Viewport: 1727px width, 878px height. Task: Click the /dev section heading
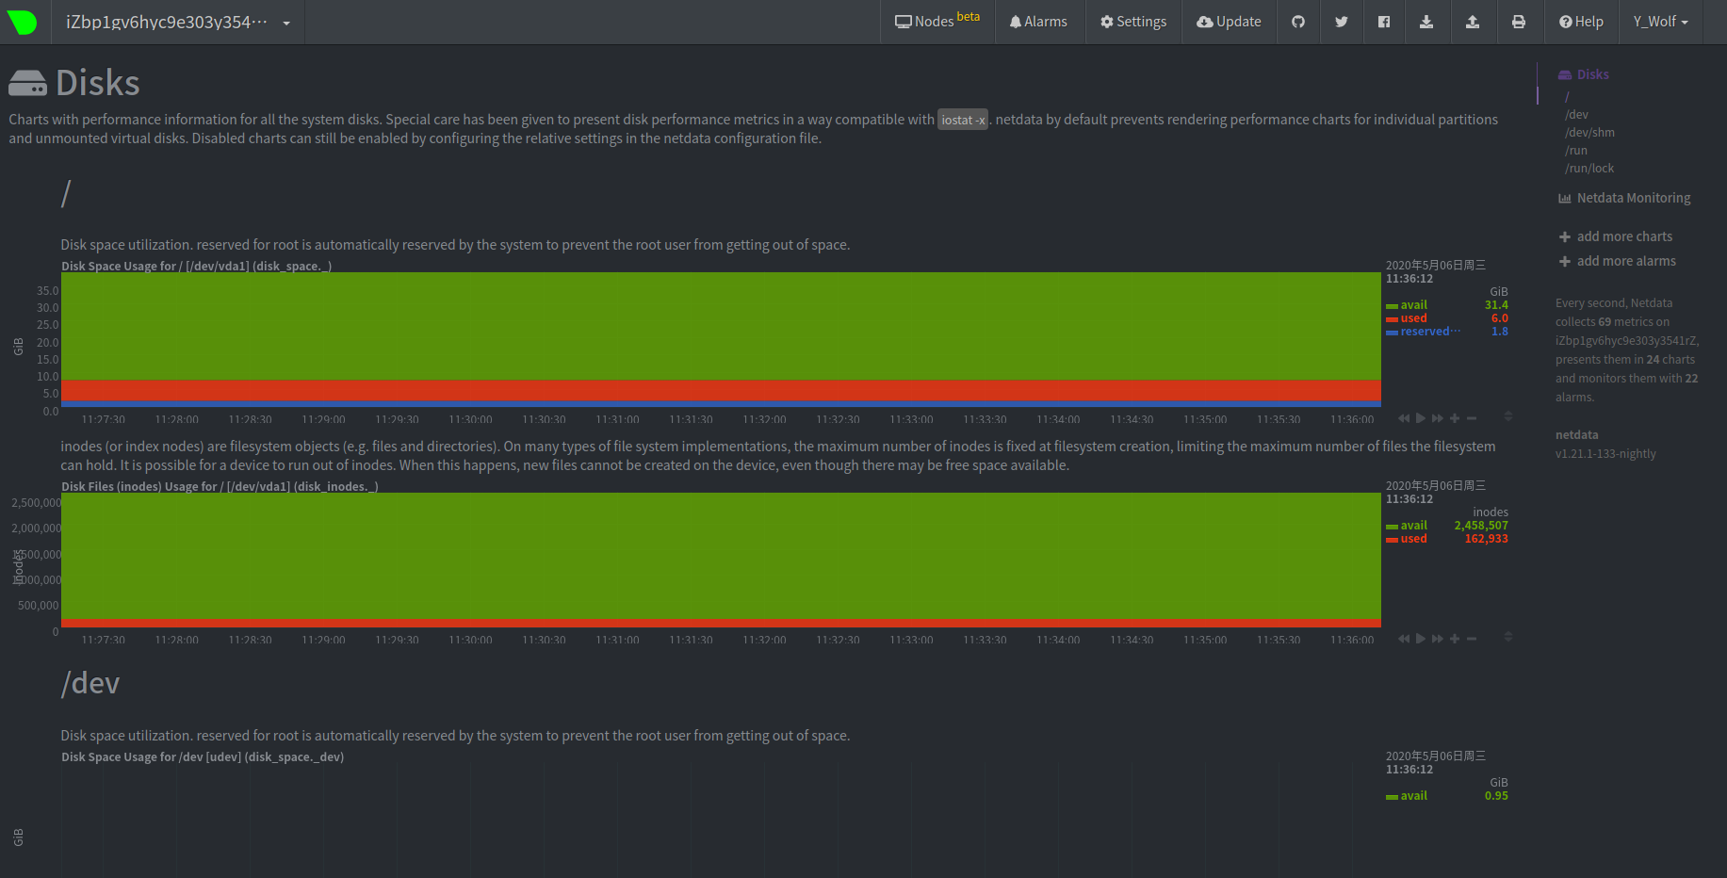90,683
